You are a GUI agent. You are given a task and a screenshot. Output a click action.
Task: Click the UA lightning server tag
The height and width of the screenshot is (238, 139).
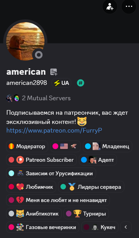61,83
